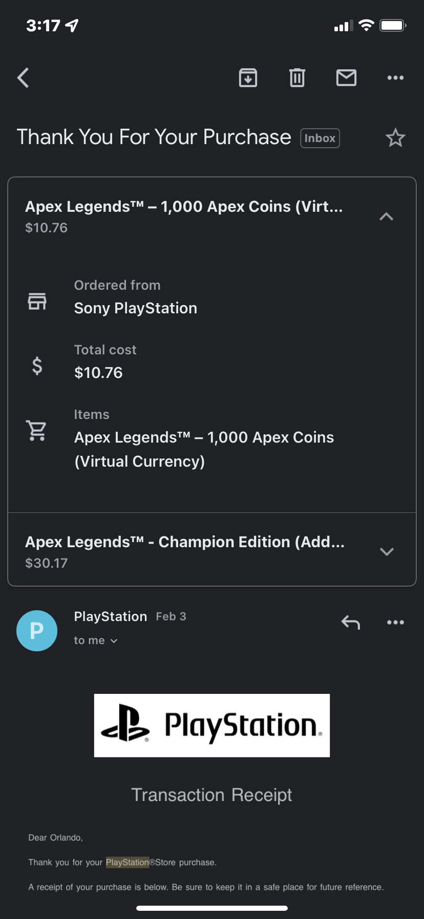The width and height of the screenshot is (424, 919).
Task: Tap the Inbox label tag
Action: [320, 138]
